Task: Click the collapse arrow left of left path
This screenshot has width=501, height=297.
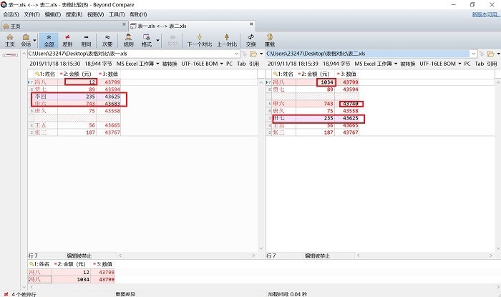Action: 24,54
